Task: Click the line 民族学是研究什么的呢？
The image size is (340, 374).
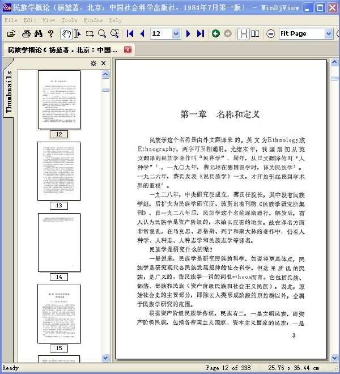Action: pyautogui.click(x=181, y=249)
